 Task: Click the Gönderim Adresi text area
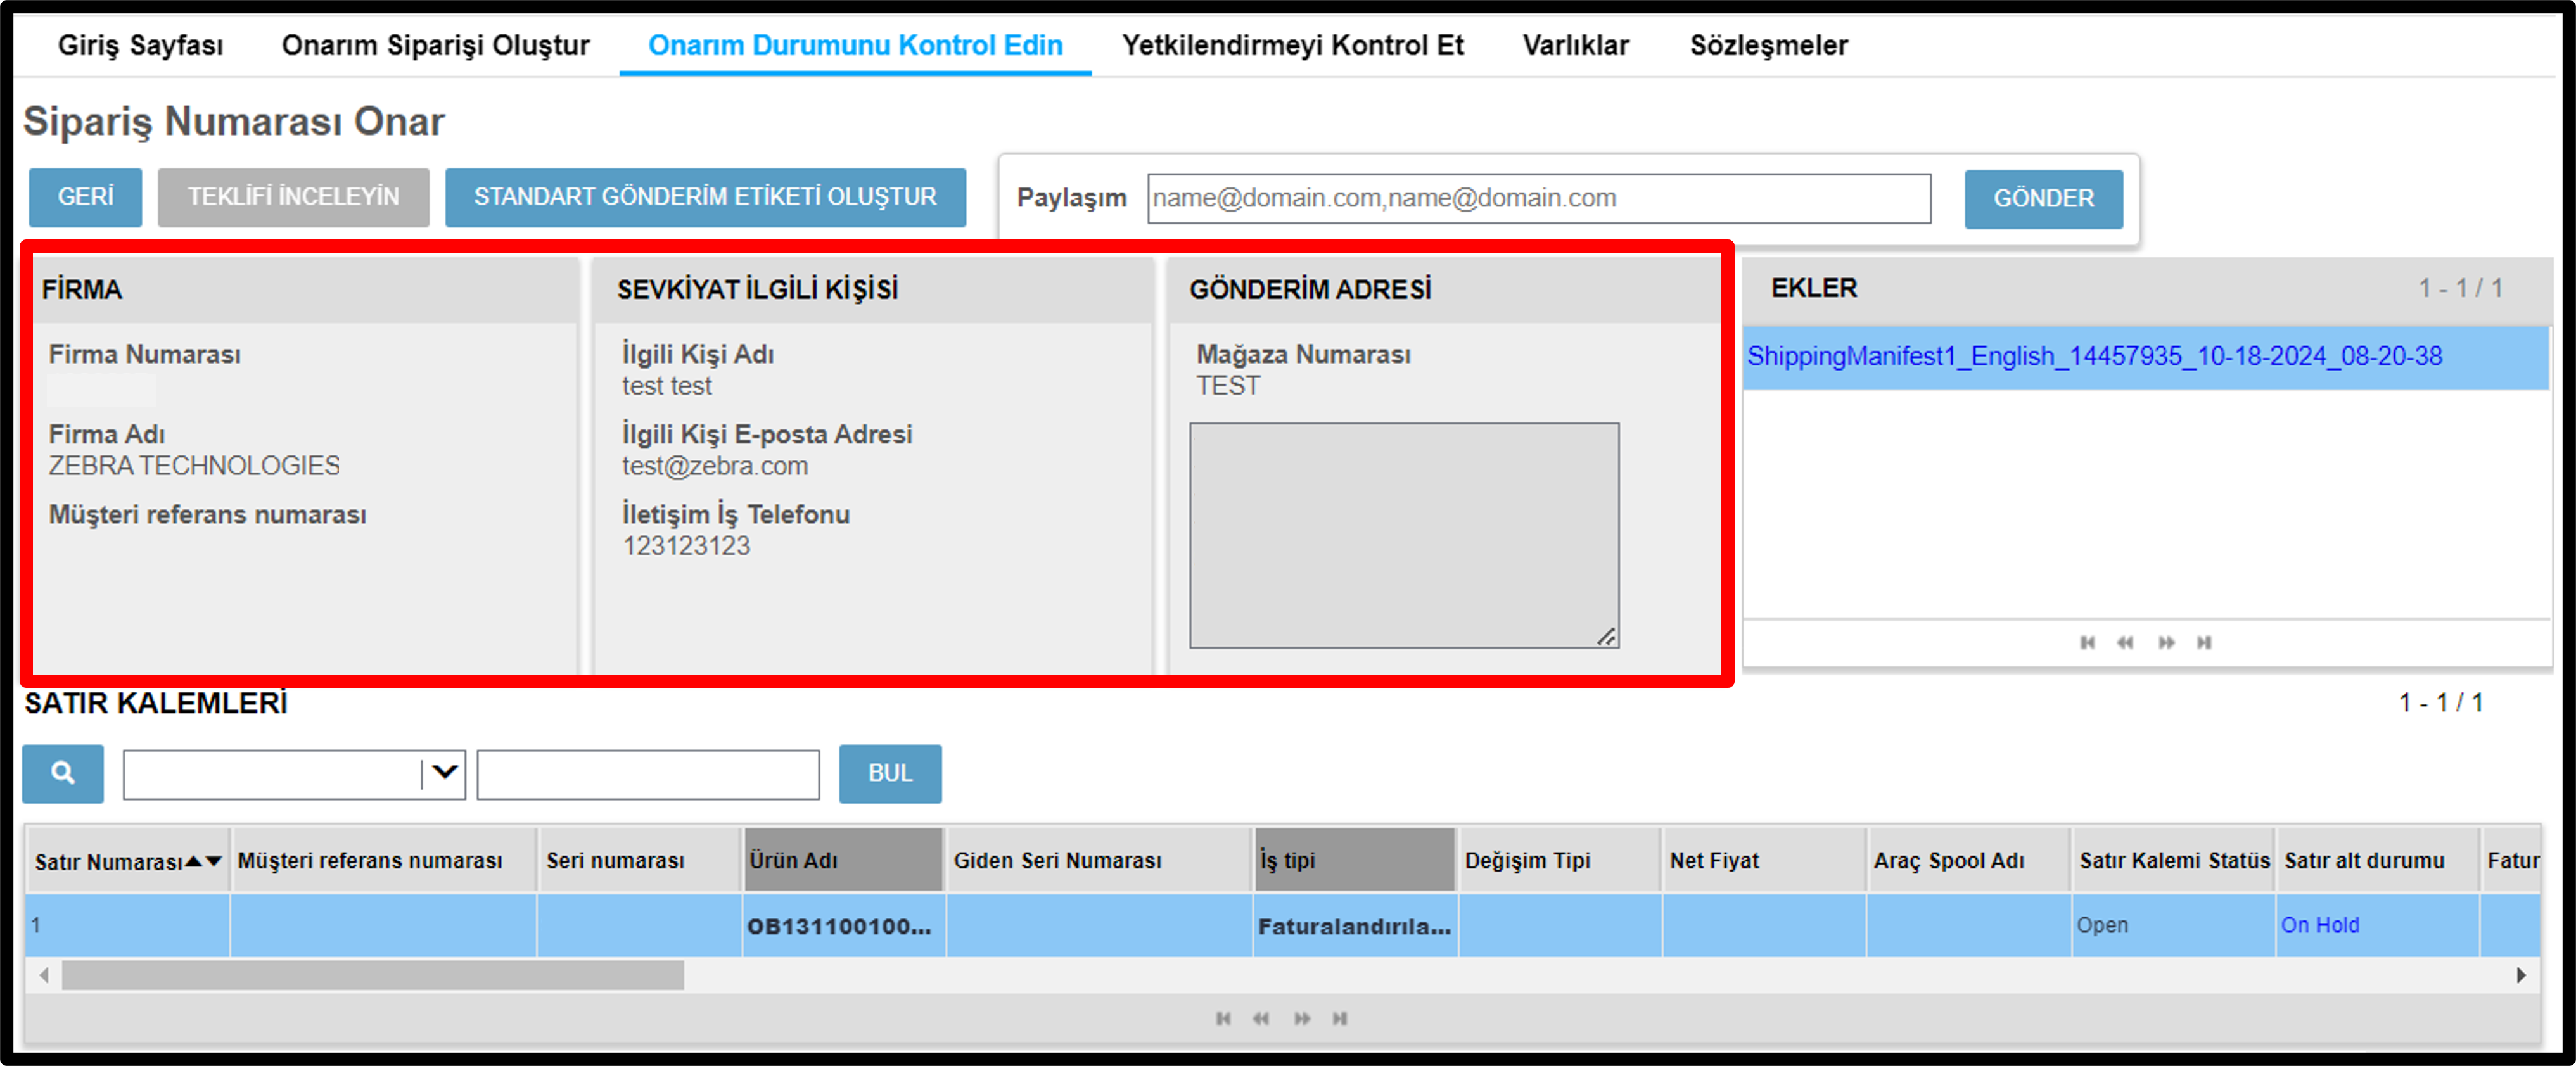(x=1404, y=535)
